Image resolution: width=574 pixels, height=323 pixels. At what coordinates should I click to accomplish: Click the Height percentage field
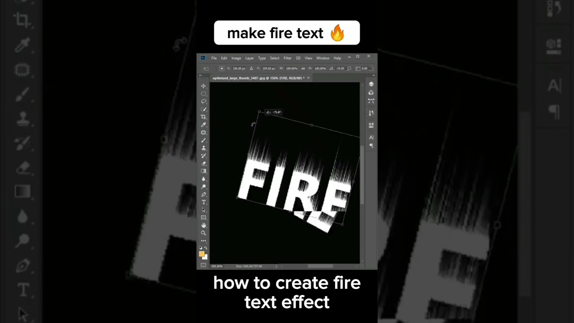coord(320,68)
